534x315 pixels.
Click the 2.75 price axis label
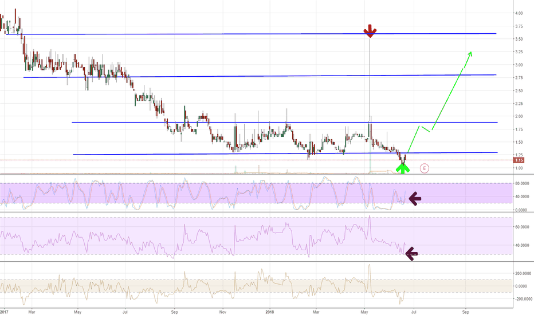click(x=519, y=78)
